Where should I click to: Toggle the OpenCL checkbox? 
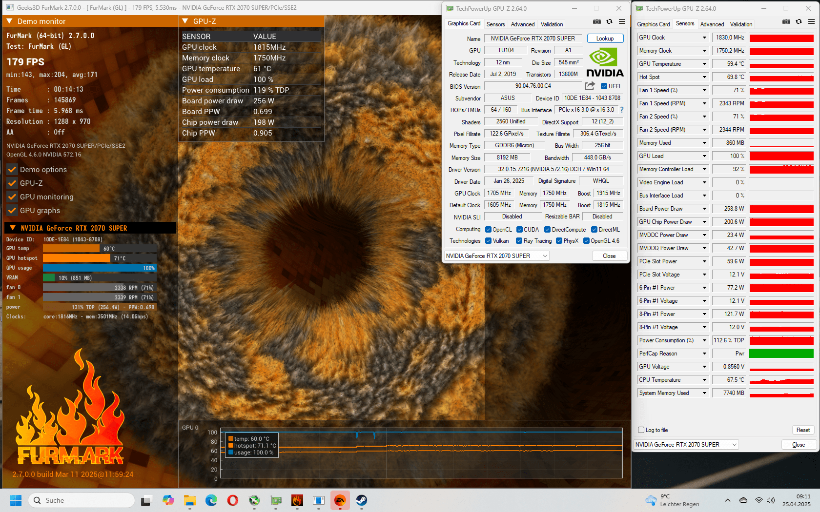click(488, 230)
